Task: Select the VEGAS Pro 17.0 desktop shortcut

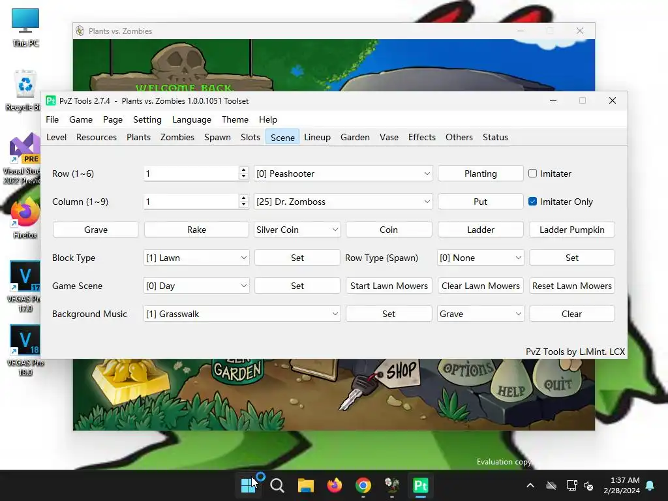Action: (x=25, y=286)
